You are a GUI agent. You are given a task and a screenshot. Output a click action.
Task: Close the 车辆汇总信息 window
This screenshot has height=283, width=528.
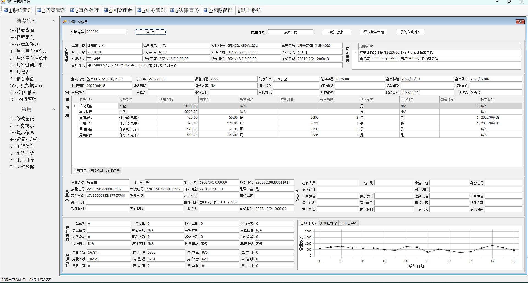[x=520, y=22]
